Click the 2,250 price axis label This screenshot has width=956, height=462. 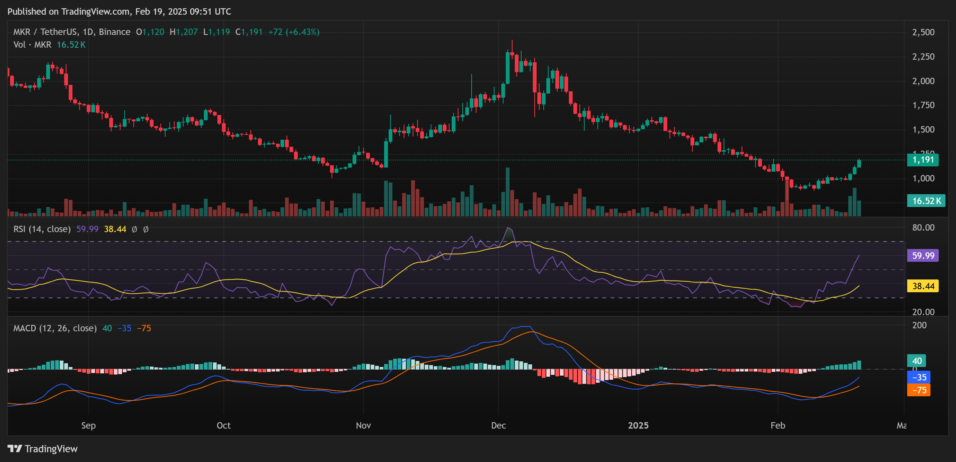923,57
